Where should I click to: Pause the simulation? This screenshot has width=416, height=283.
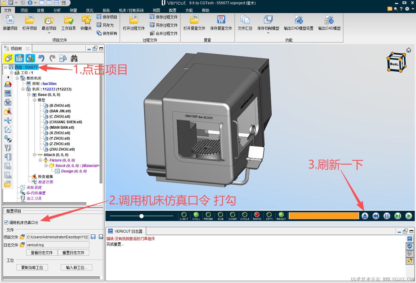coord(387,216)
